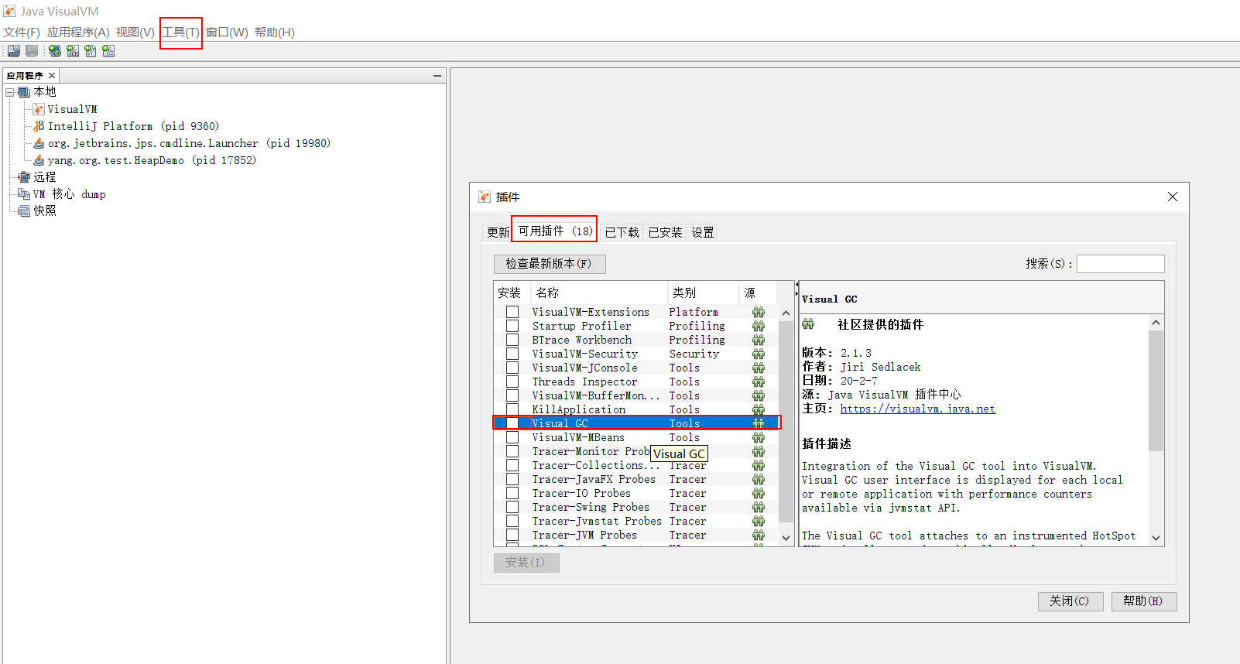Check the Startup Profiler install checkbox
The image size is (1240, 664).
point(512,326)
